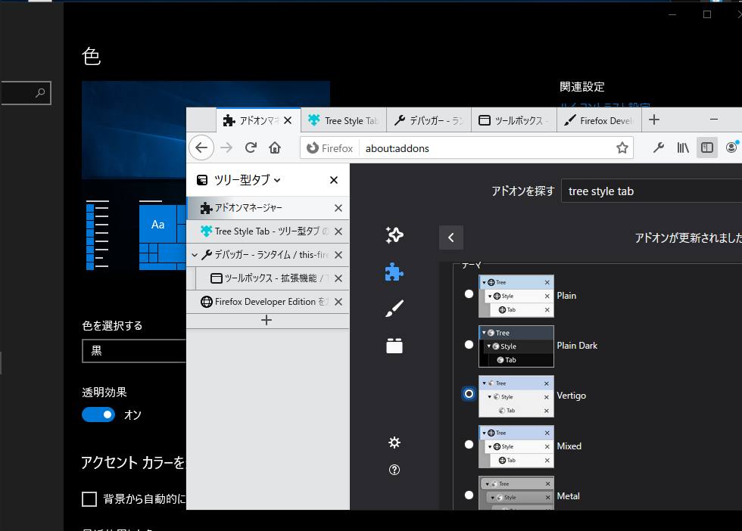Select アドオンマネージャー in tab tree
Image resolution: width=742 pixels, height=531 pixels.
(268, 208)
